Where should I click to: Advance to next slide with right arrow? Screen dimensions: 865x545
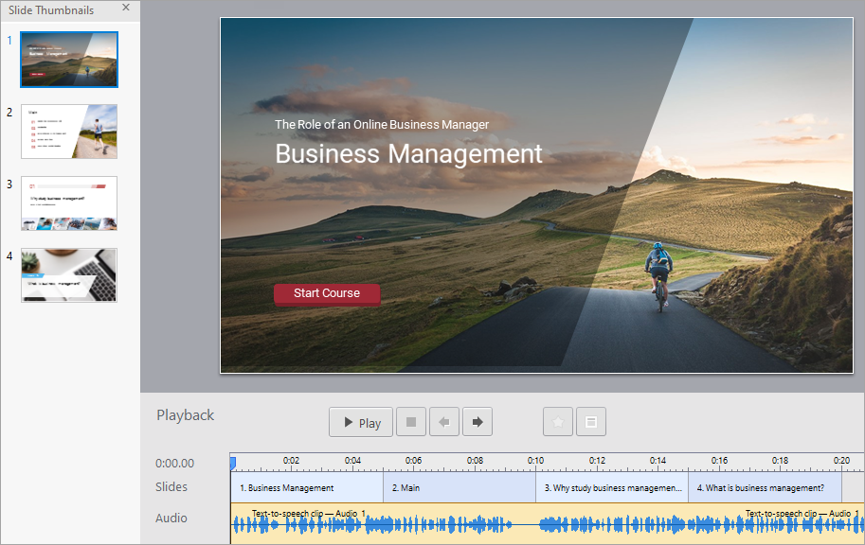coord(478,422)
